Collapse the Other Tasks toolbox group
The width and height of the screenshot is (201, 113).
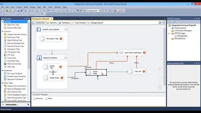coord(2,83)
